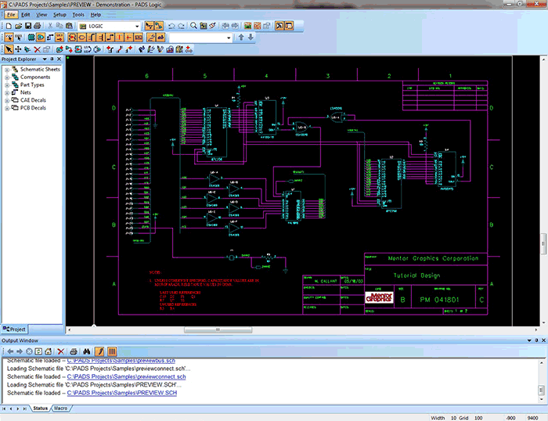Click the up arrow beside the combo box
Viewport: 548px width, 421px height.
coord(241,37)
